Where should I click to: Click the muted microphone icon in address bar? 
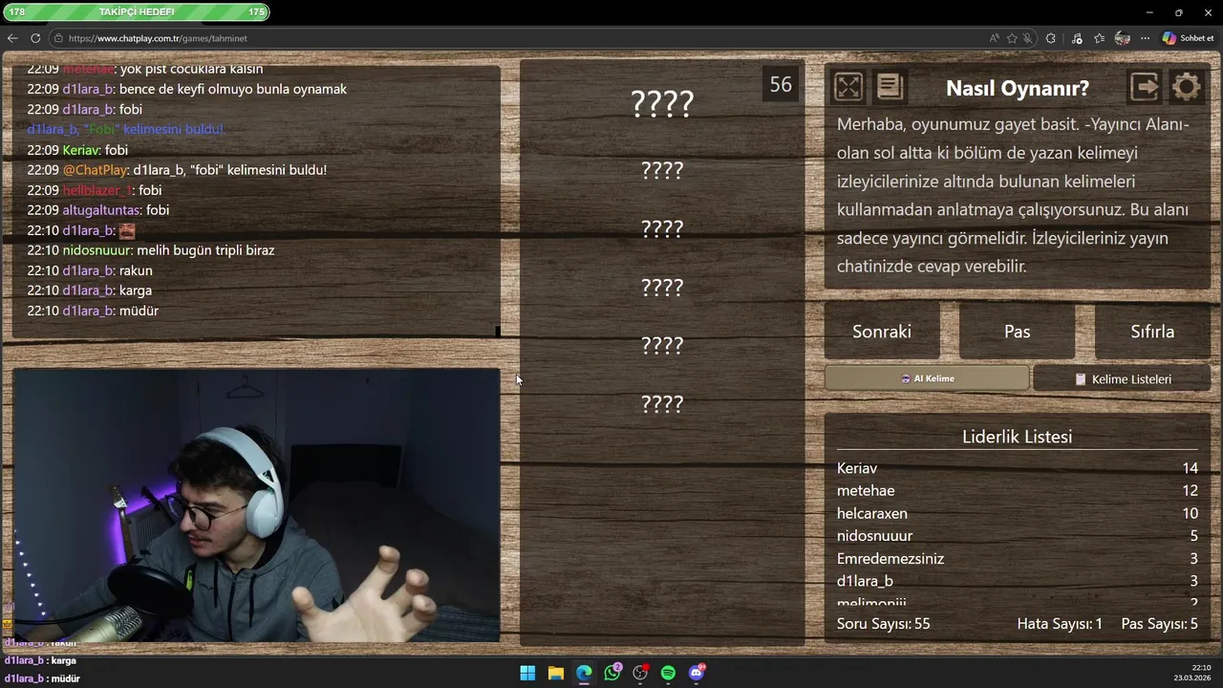click(1028, 38)
